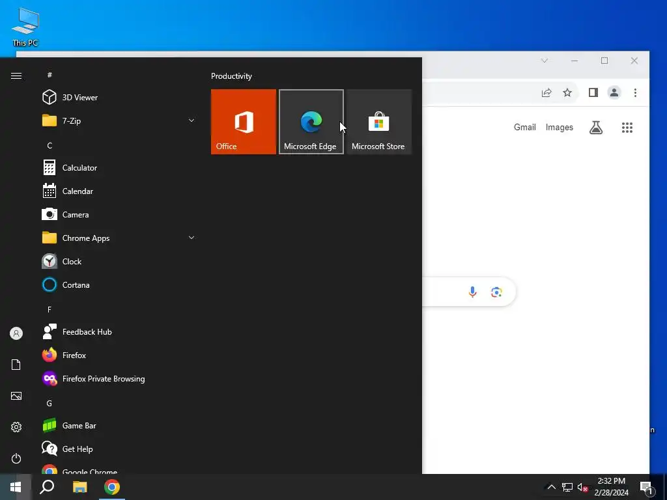Image resolution: width=667 pixels, height=500 pixels.
Task: Click the Search Labs flask icon in Chrome
Action: click(595, 127)
